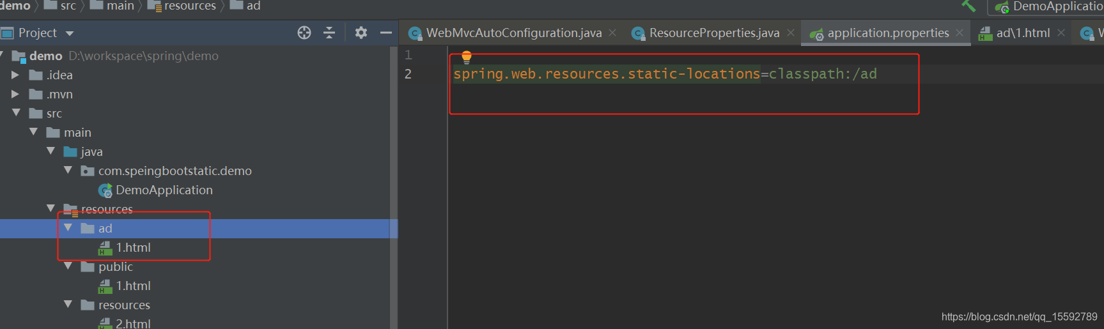1104x329 pixels.
Task: Collapse the ad folder arrow
Action: coord(68,227)
